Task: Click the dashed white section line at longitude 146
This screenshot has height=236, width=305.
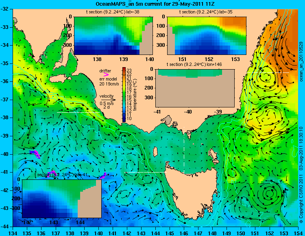Action: [x=184, y=150]
